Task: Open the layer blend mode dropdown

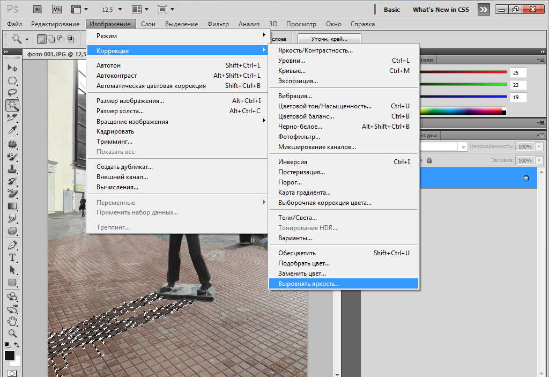Action: point(463,147)
